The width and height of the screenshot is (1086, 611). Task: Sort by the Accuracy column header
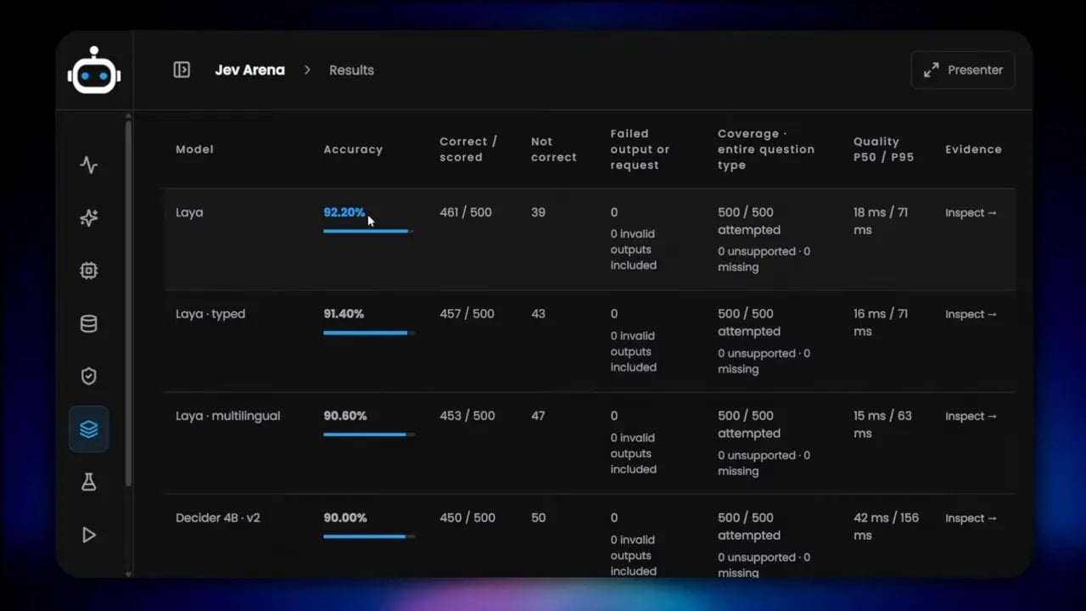click(x=353, y=149)
